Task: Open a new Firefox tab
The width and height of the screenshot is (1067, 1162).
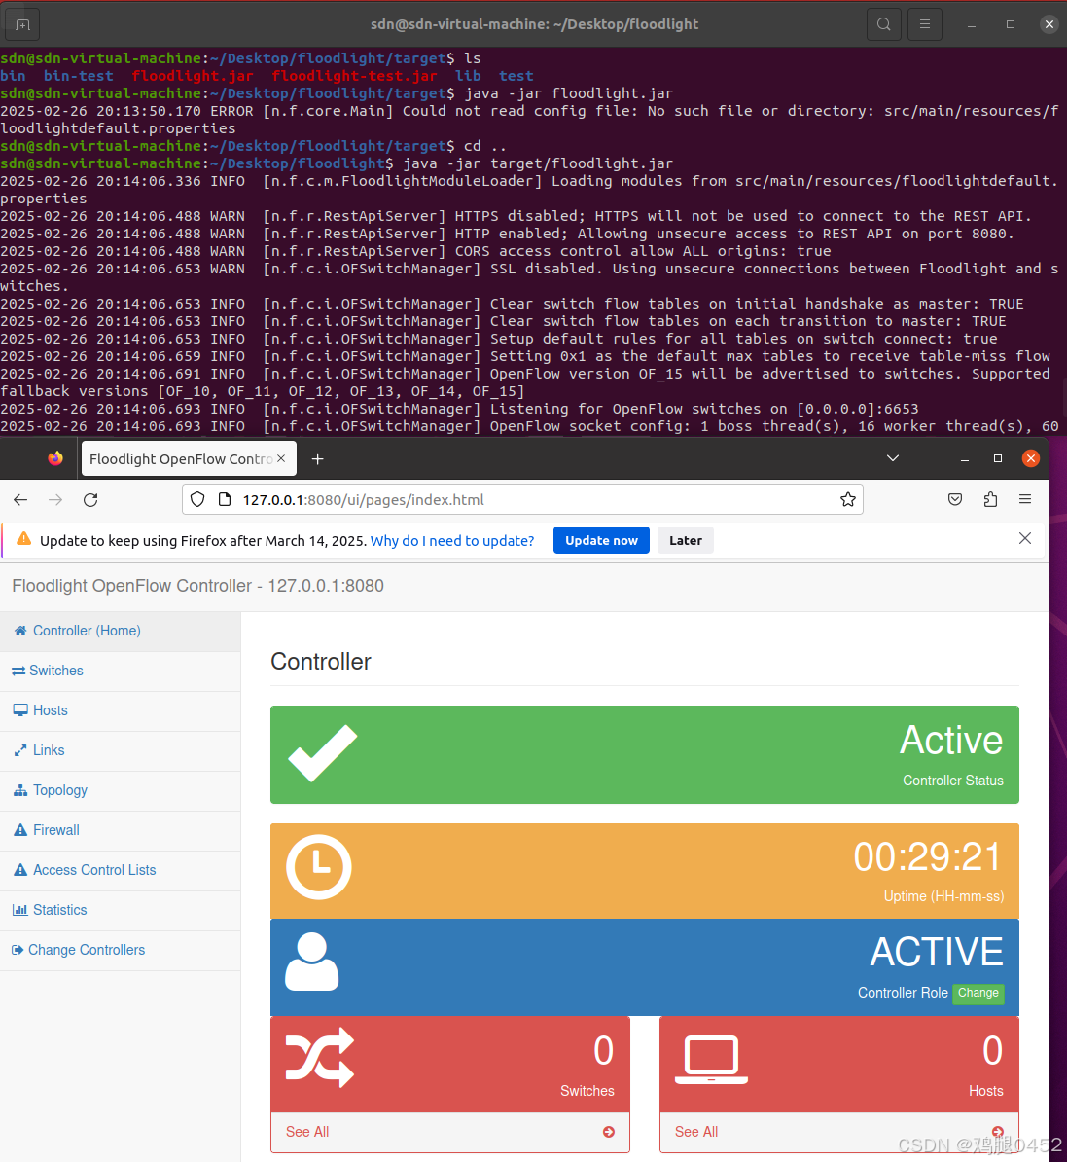Action: (x=318, y=459)
